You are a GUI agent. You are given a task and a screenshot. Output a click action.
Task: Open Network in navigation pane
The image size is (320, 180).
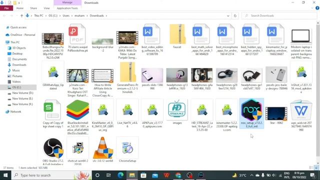point(15,111)
